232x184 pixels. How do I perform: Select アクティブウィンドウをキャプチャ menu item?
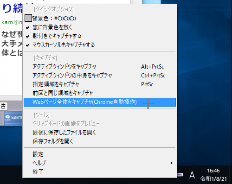tap(100, 67)
